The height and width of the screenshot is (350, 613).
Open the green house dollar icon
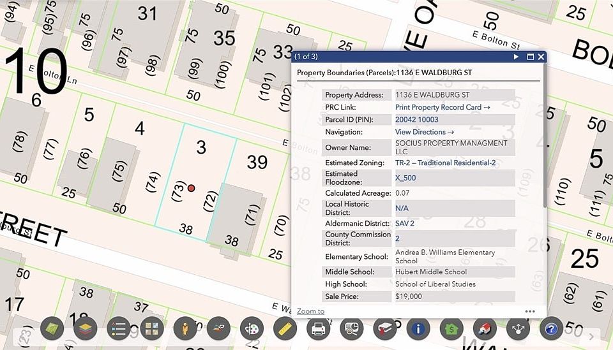(x=451, y=328)
